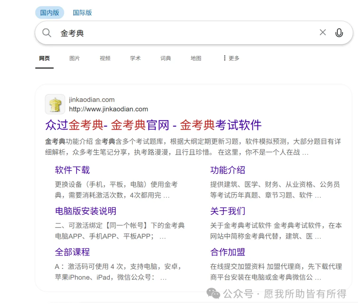
Task: Open the 软件下载 sitelink
Action: [x=72, y=170]
